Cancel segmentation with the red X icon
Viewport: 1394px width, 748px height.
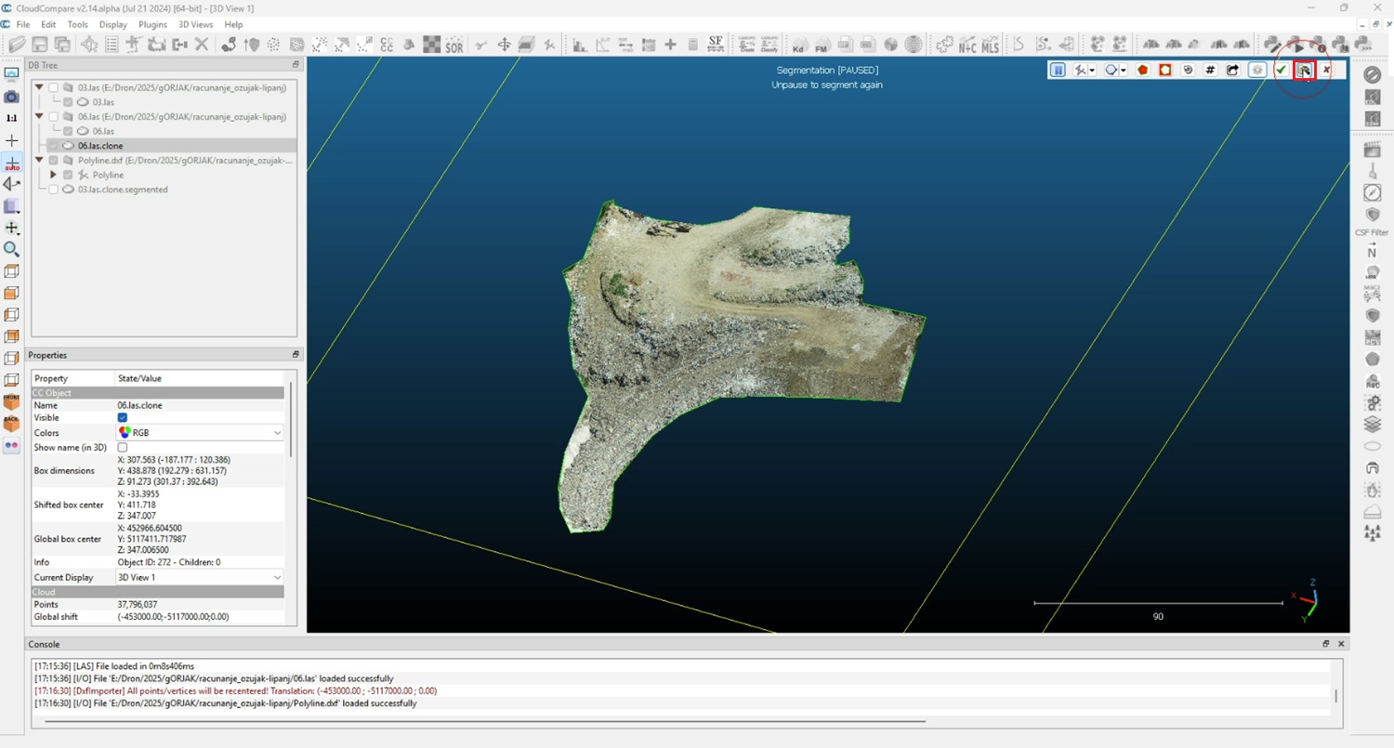pyautogui.click(x=1326, y=70)
